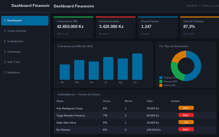This screenshot has height=137, width=219.
Task: Click the Emissão Doc. icon
Action: tap(5, 41)
